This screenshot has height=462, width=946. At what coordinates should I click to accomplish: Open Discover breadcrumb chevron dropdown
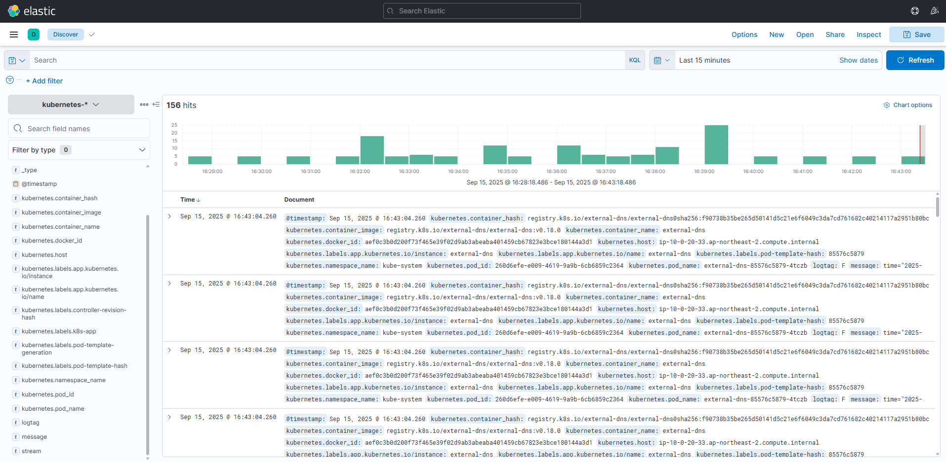click(x=91, y=35)
